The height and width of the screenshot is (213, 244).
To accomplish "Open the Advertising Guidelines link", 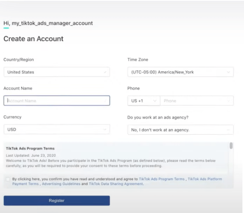I will pyautogui.click(x=61, y=184).
